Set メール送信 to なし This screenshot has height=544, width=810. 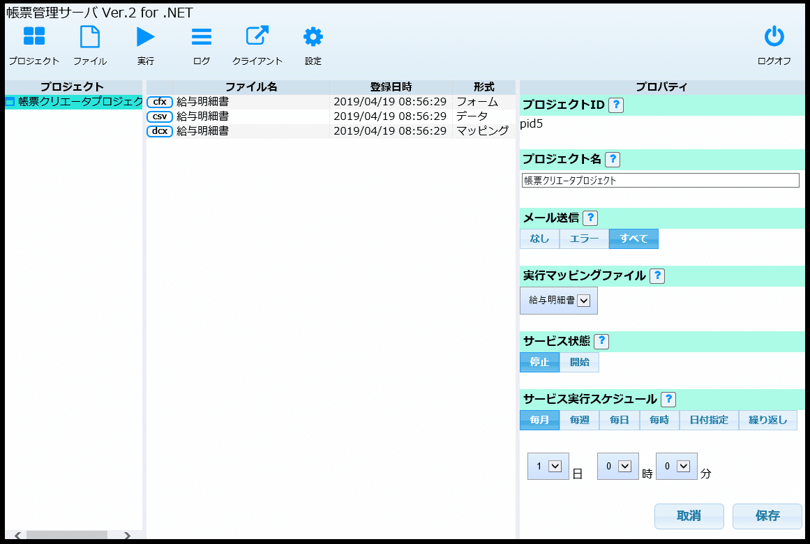tap(539, 239)
